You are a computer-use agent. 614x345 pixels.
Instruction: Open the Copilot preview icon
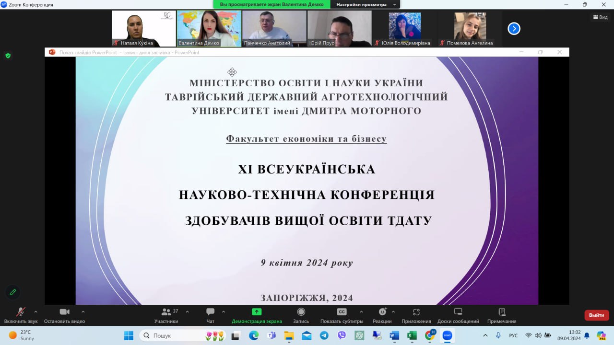(601, 335)
